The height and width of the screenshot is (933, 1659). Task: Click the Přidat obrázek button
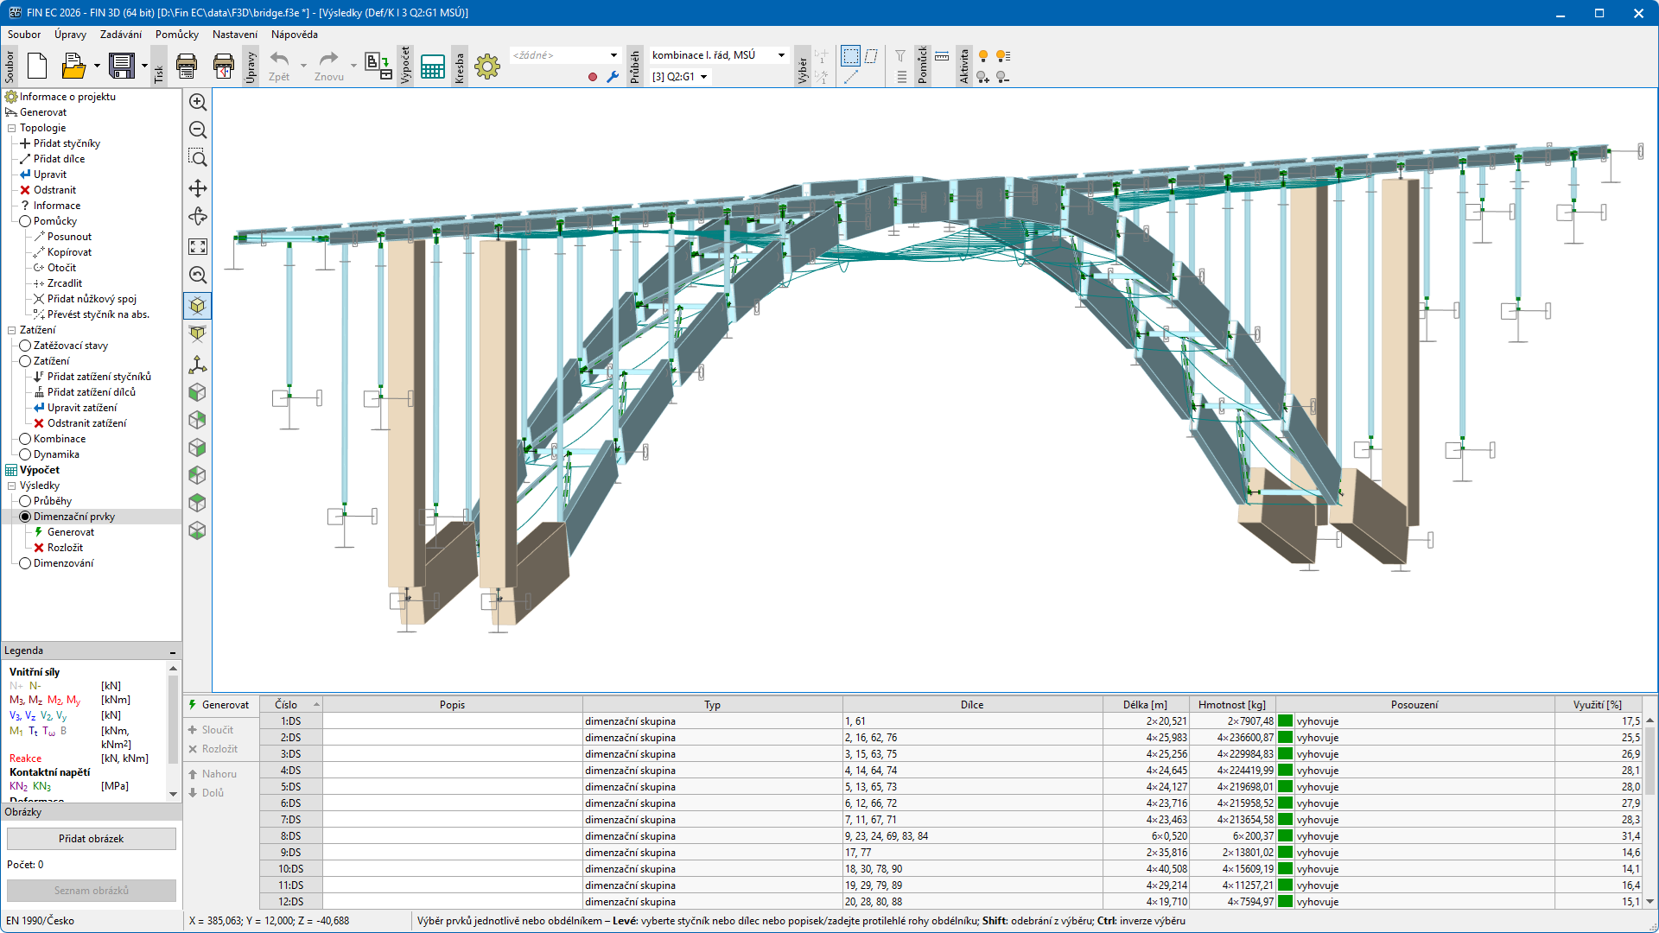(92, 839)
